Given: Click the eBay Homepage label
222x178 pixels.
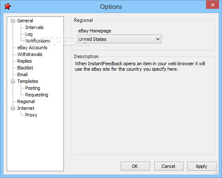Looking at the screenshot, I should [x=95, y=31].
